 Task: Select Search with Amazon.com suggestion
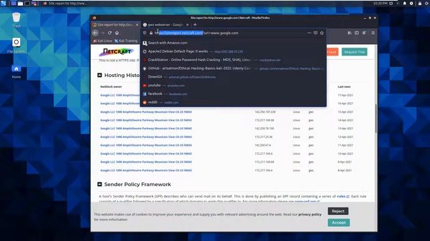(x=233, y=43)
